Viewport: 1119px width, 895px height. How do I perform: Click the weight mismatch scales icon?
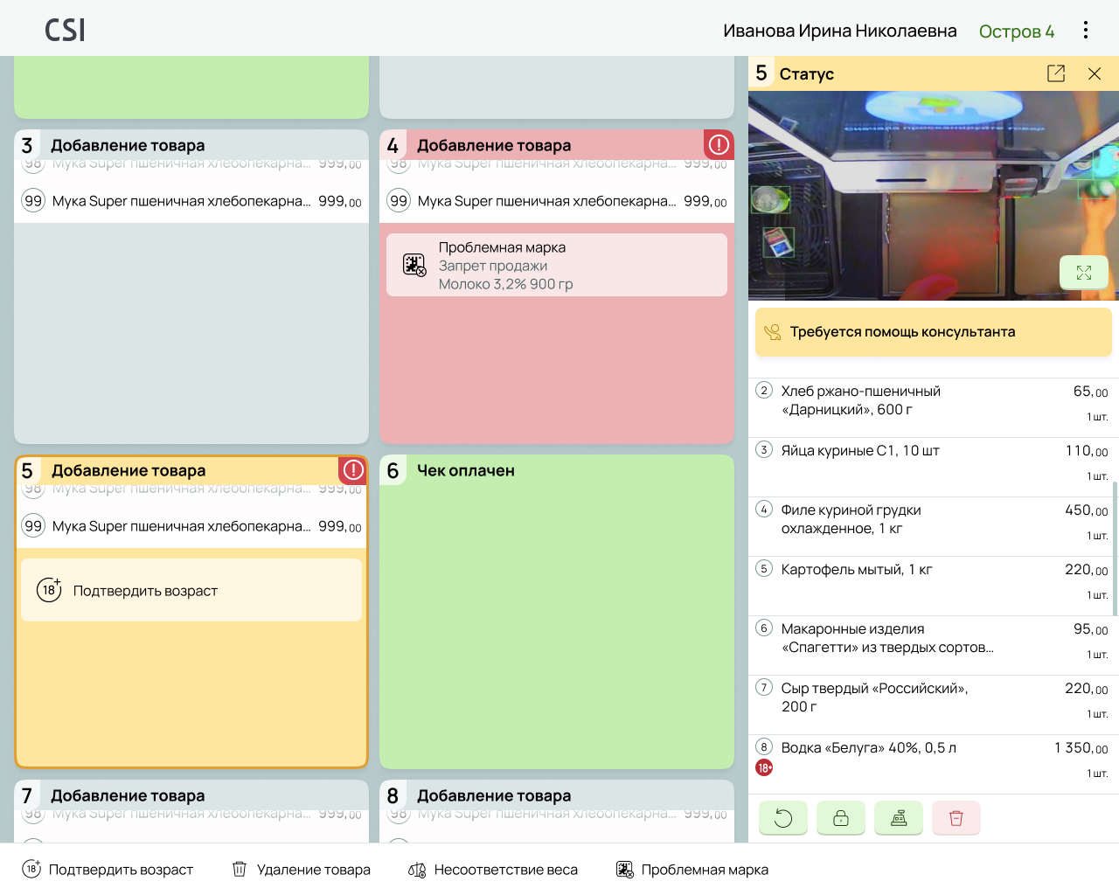pyautogui.click(x=417, y=870)
